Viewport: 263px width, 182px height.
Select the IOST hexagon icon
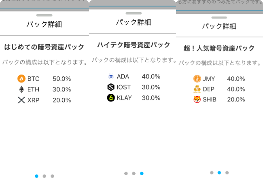click(111, 87)
